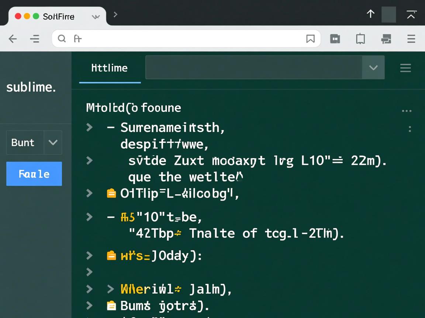The image size is (425, 318).
Task: Expand the wide dropdown next to Httlime tab
Action: click(373, 68)
